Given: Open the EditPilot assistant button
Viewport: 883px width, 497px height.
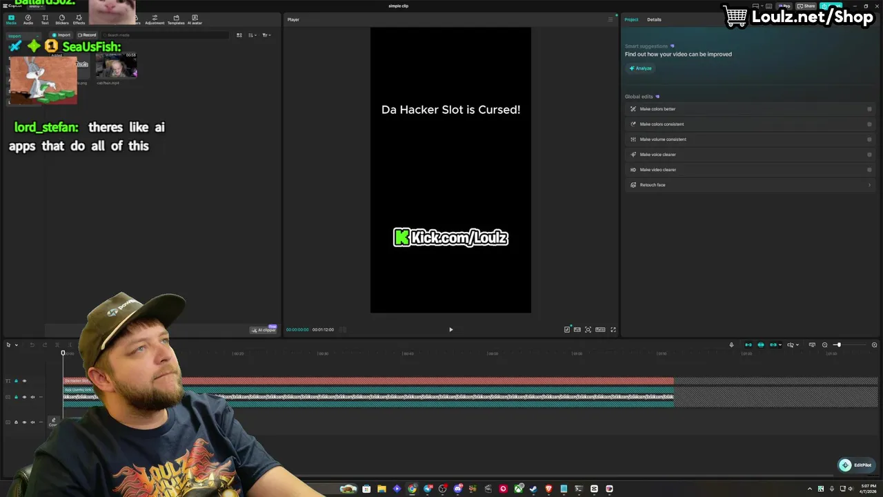Looking at the screenshot, I should [855, 465].
